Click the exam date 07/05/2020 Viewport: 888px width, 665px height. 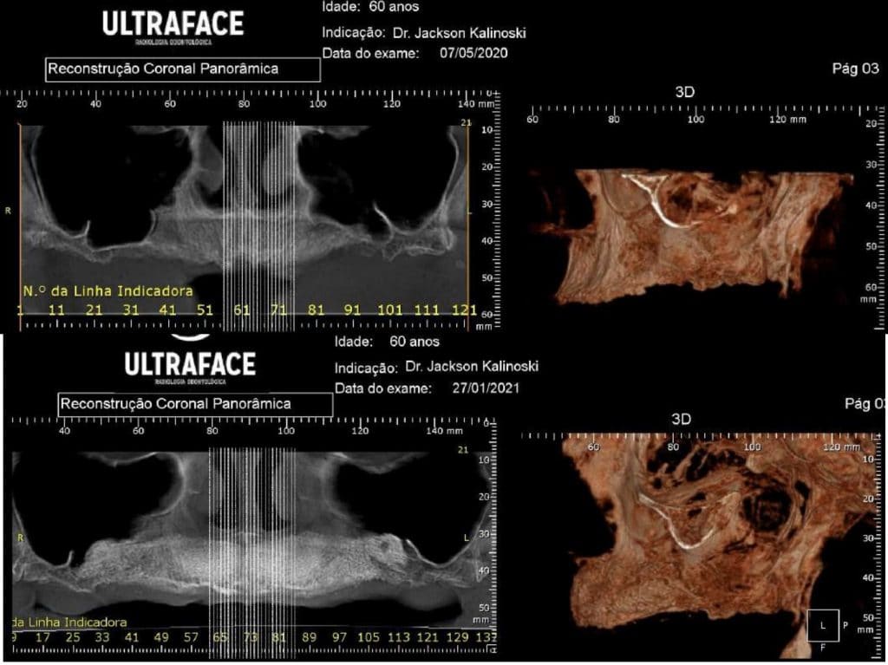[x=473, y=53]
